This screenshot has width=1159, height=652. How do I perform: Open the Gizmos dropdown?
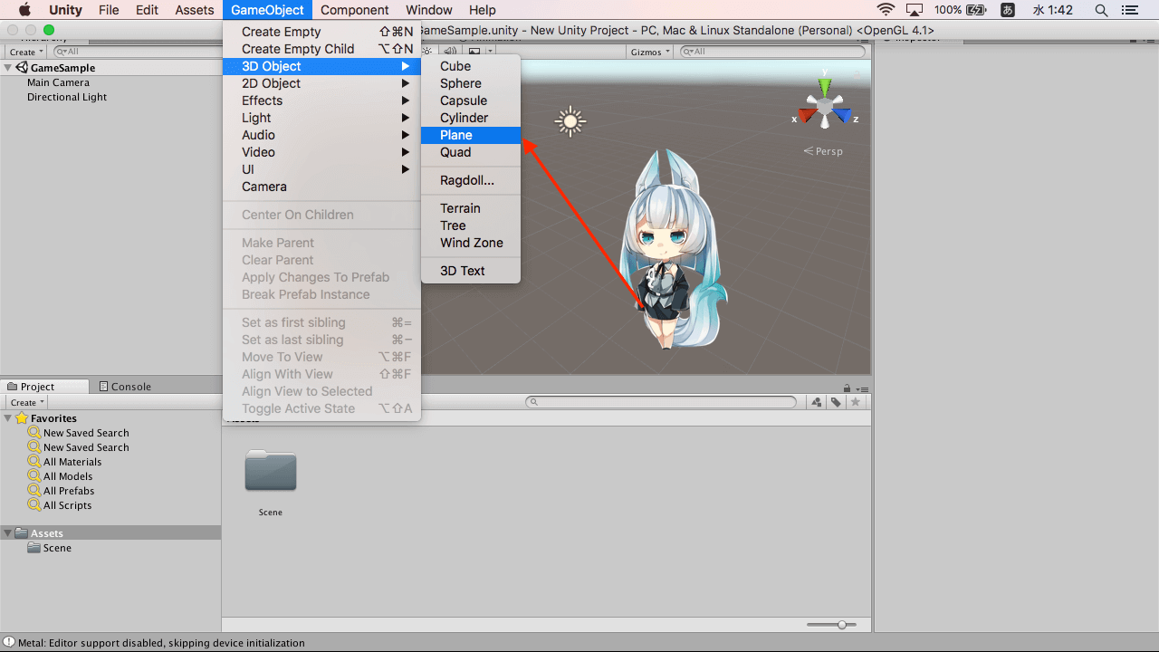650,52
